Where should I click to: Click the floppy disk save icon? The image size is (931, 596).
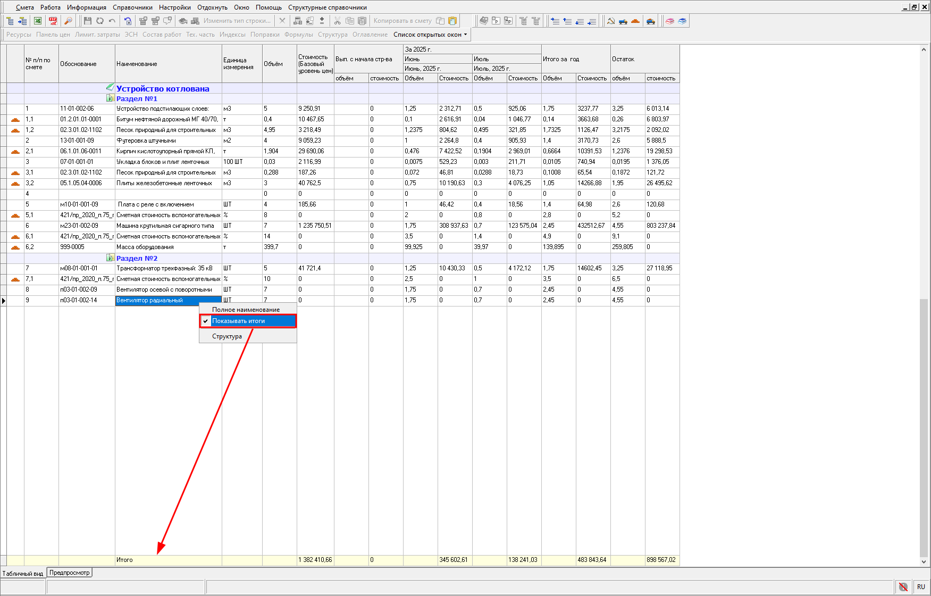tap(88, 21)
